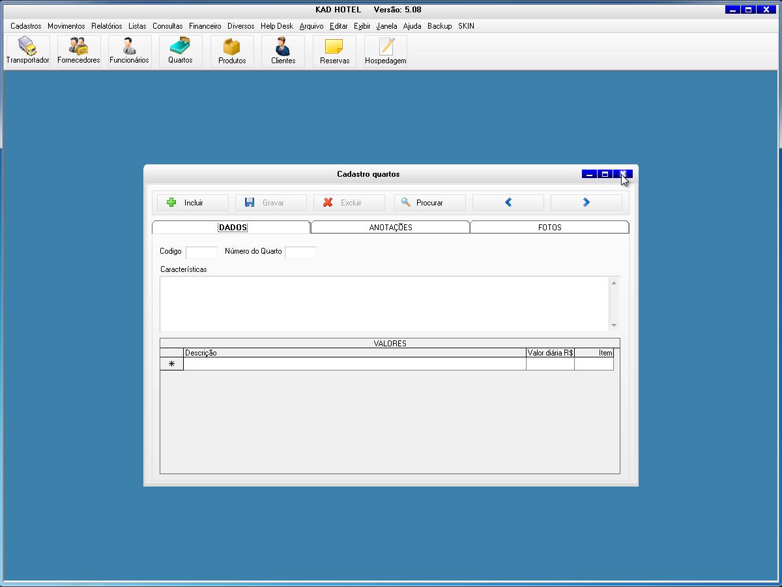782x587 pixels.
Task: Open the Help Desk menu
Action: (x=277, y=26)
